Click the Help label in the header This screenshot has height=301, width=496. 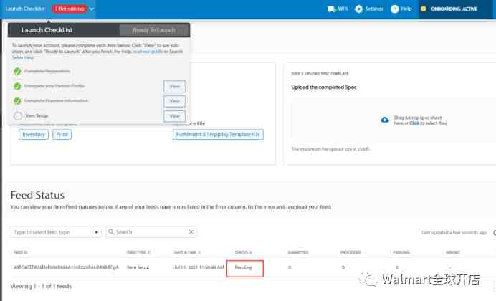(x=406, y=9)
